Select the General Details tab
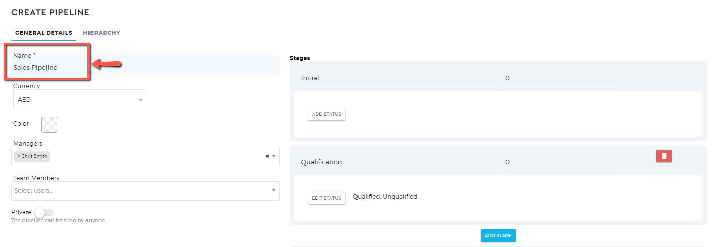714x247 pixels. point(44,33)
